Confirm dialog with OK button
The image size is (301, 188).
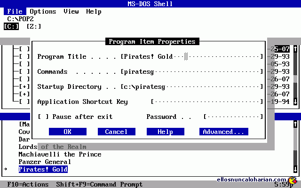point(68,132)
